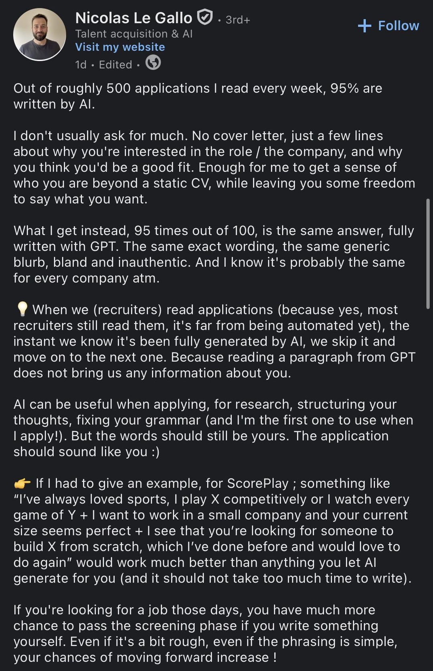433x671 pixels.
Task: Click the pointing hand emoji icon
Action: pos(22,483)
